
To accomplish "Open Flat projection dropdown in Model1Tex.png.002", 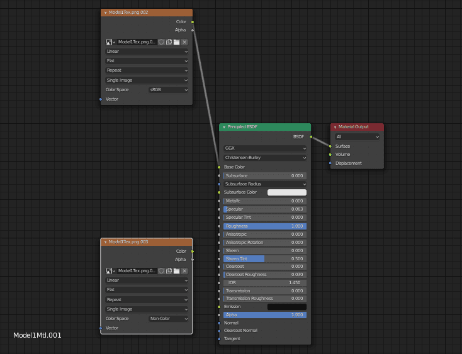I will (x=147, y=61).
